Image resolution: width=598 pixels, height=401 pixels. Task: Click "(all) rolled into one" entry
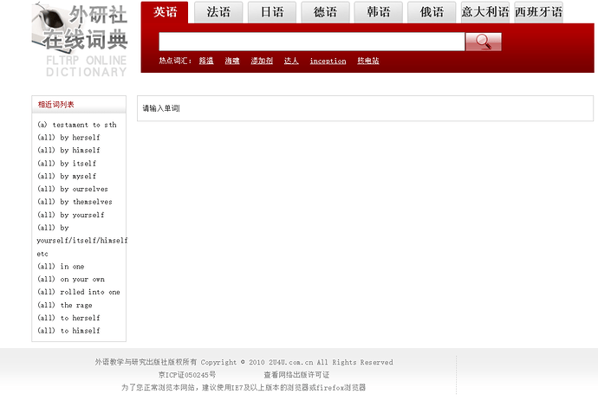click(79, 292)
